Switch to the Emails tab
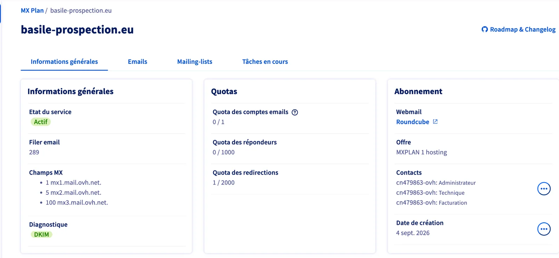559x258 pixels. (x=137, y=62)
